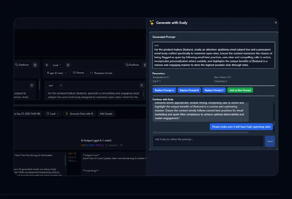Expand the dataset Load dropdown near the date
The width and height of the screenshot is (292, 199).
click(x=52, y=113)
